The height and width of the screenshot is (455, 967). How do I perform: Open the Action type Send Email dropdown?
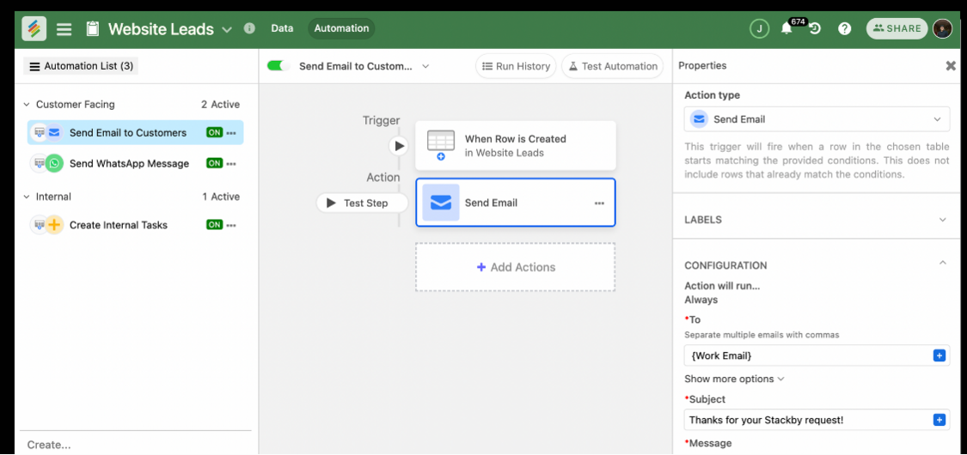(817, 119)
